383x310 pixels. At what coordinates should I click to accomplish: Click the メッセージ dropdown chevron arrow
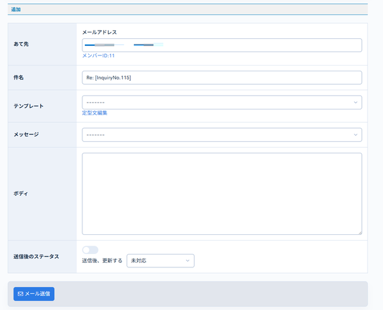pos(356,135)
